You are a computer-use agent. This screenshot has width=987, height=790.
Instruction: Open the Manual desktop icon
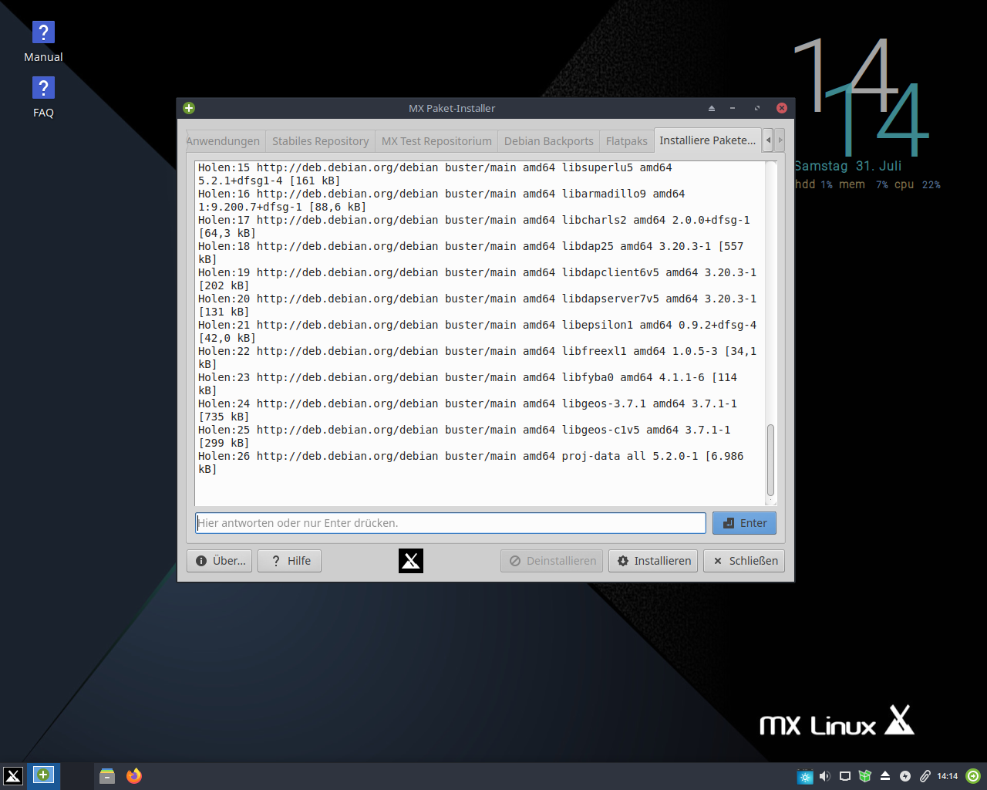43,42
